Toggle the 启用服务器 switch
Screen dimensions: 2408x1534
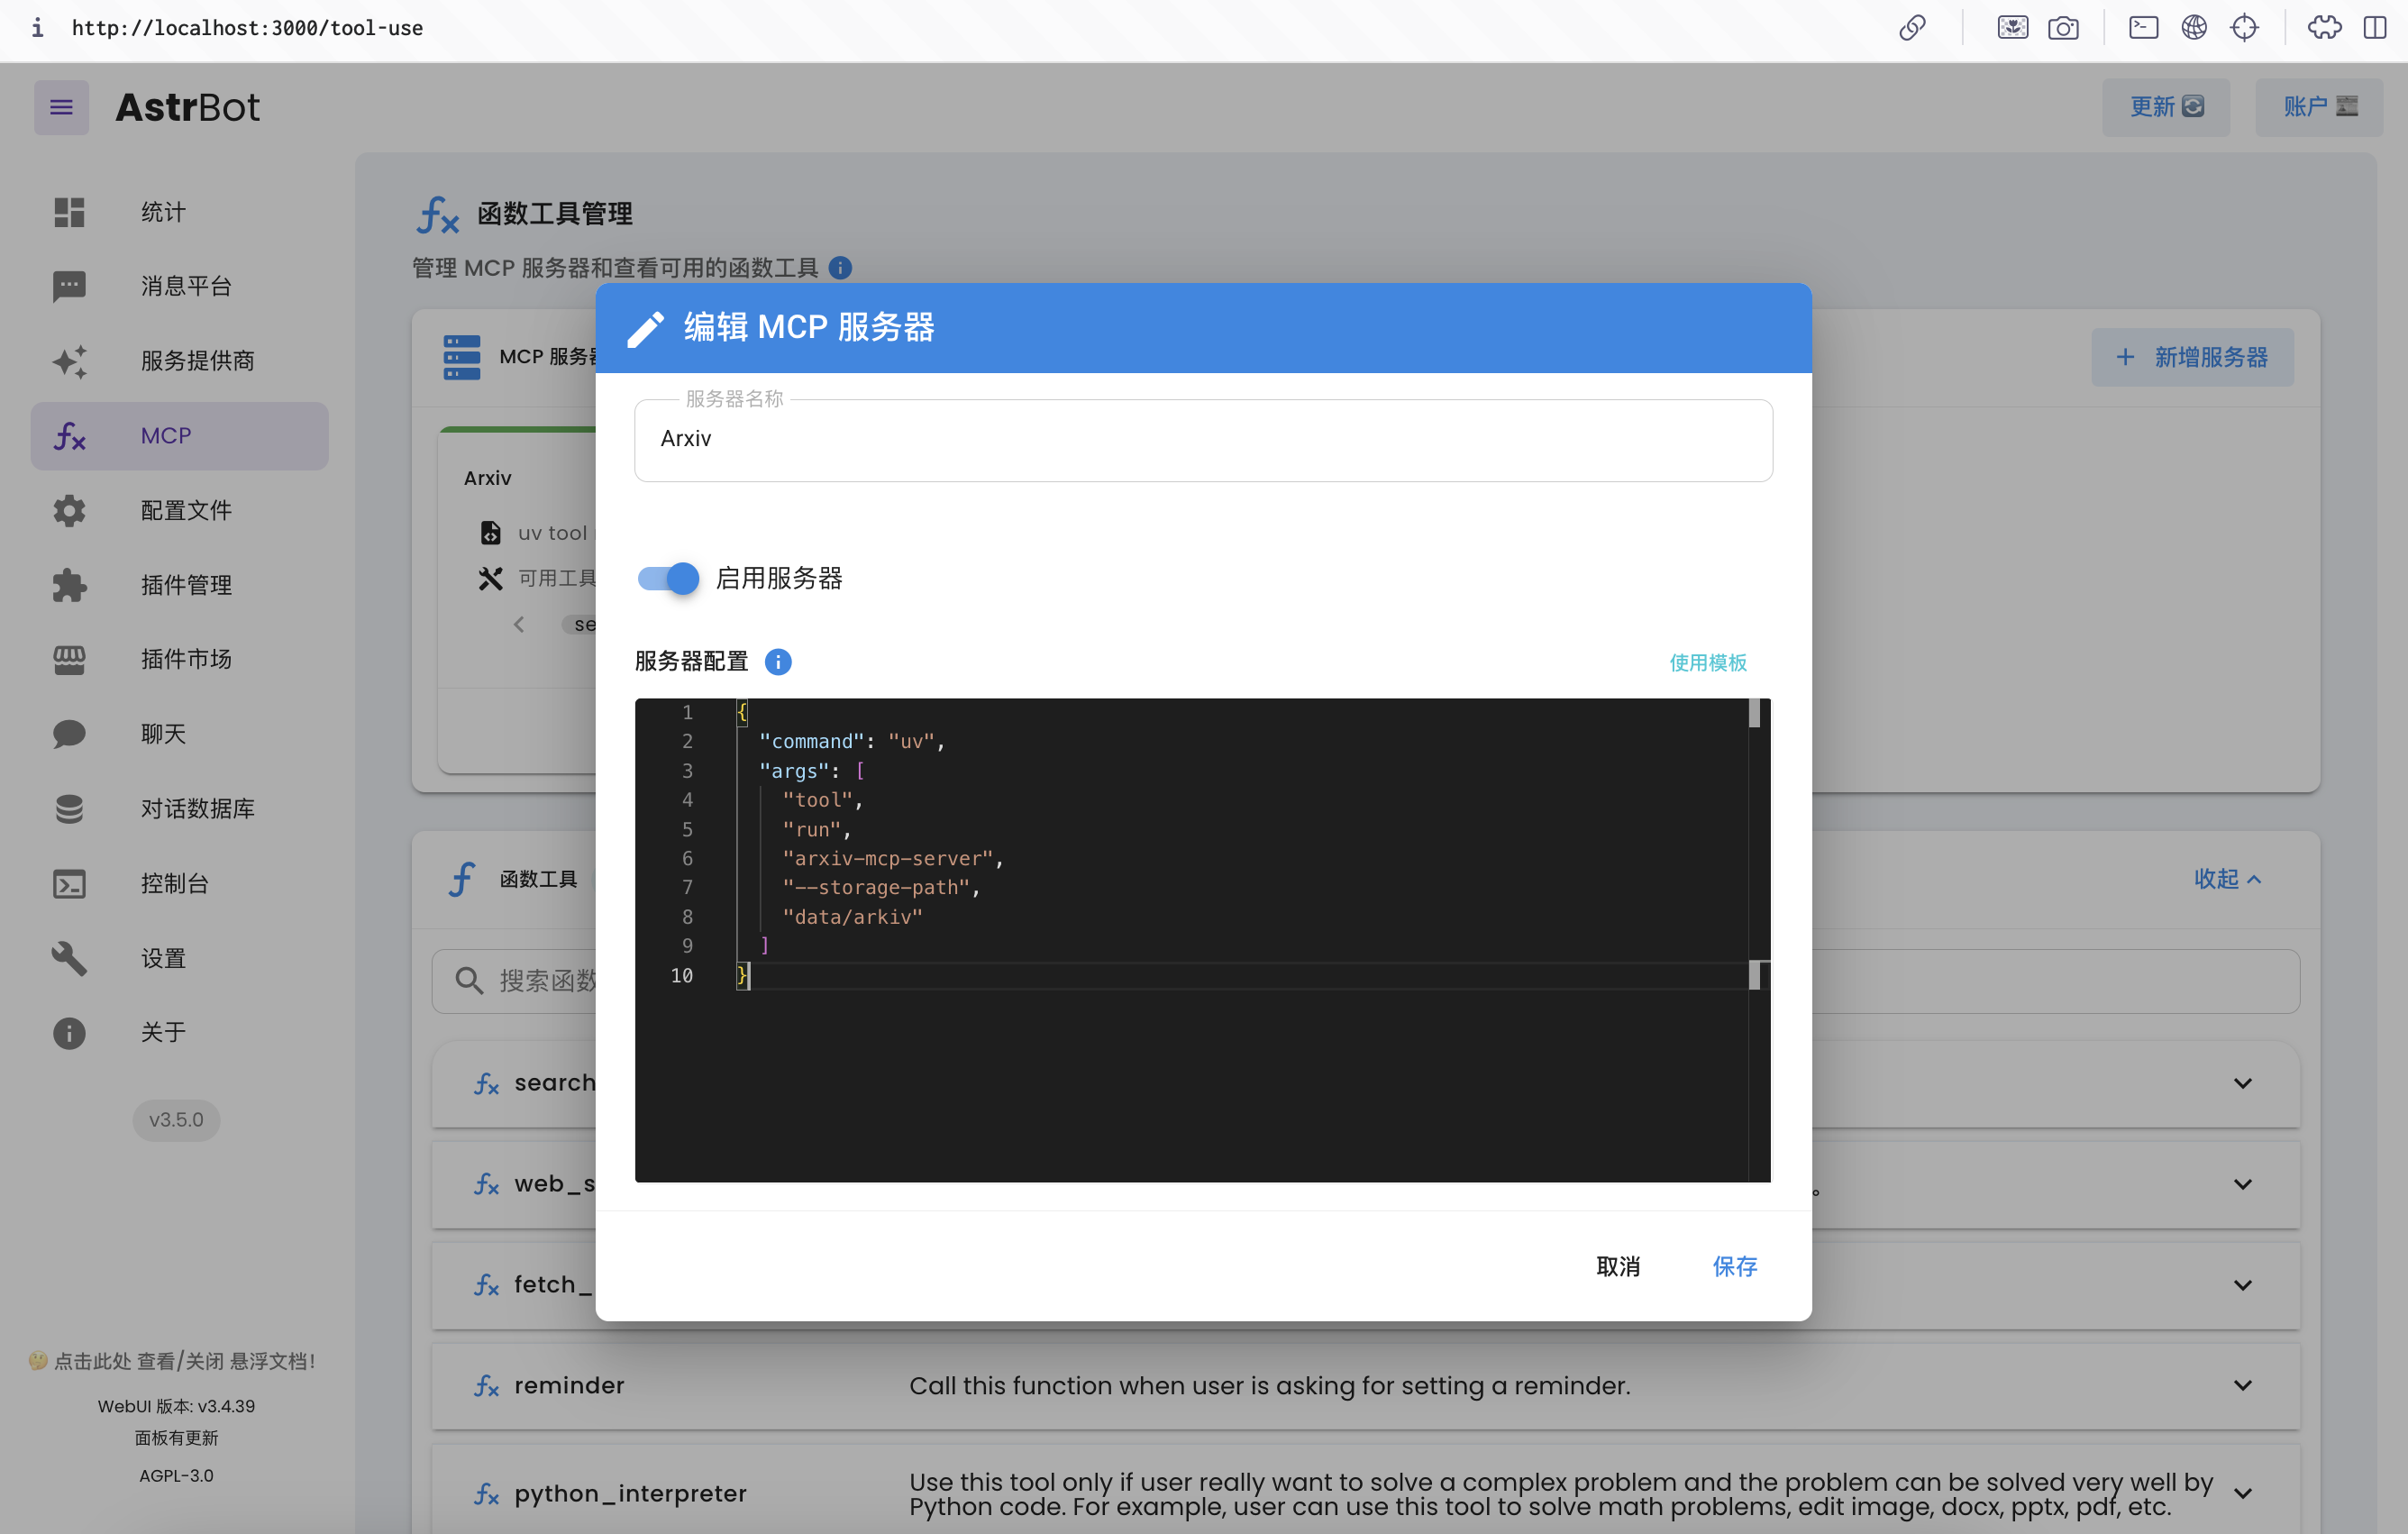click(668, 578)
